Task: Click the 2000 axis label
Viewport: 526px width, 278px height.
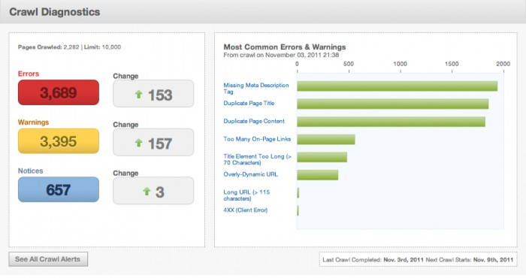Action: (x=503, y=64)
